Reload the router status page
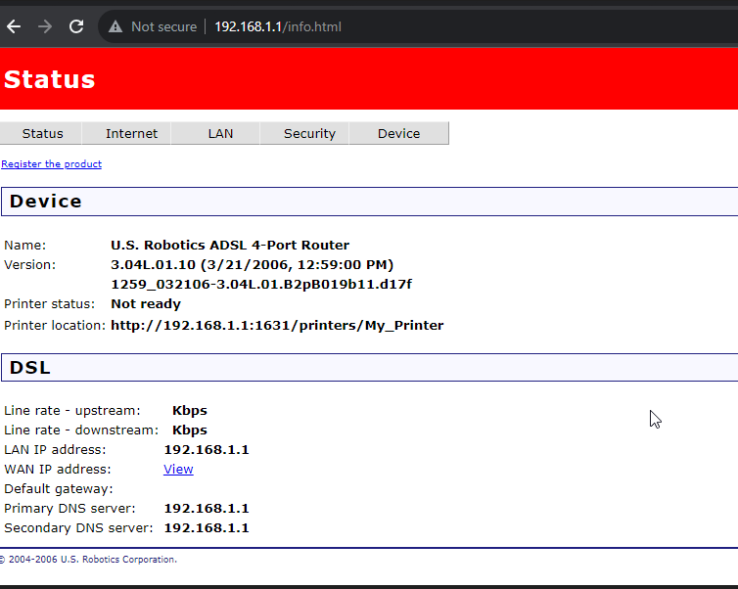Image resolution: width=738 pixels, height=589 pixels. (x=76, y=26)
